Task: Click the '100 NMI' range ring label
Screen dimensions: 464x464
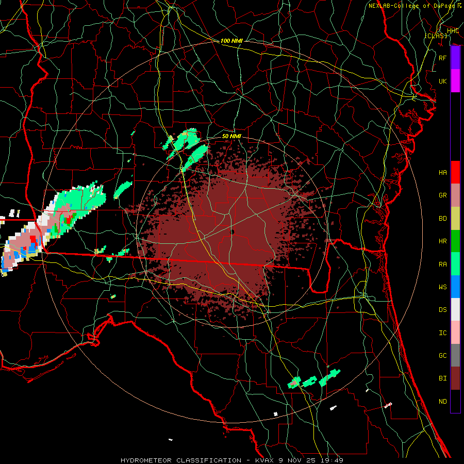Action: click(x=231, y=41)
